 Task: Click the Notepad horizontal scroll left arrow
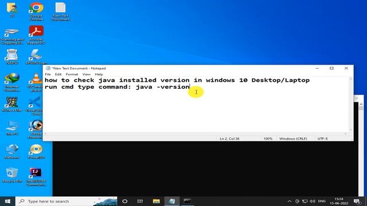pos(45,133)
